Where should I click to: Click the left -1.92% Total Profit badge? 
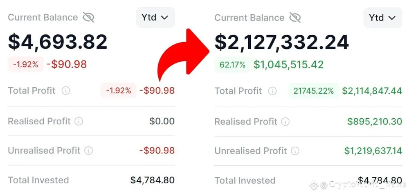tap(118, 91)
